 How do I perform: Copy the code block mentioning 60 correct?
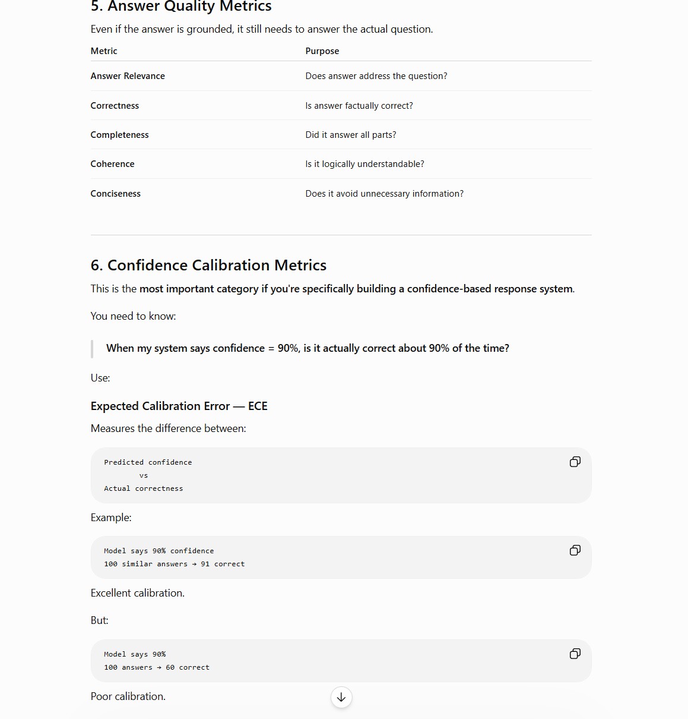(575, 654)
